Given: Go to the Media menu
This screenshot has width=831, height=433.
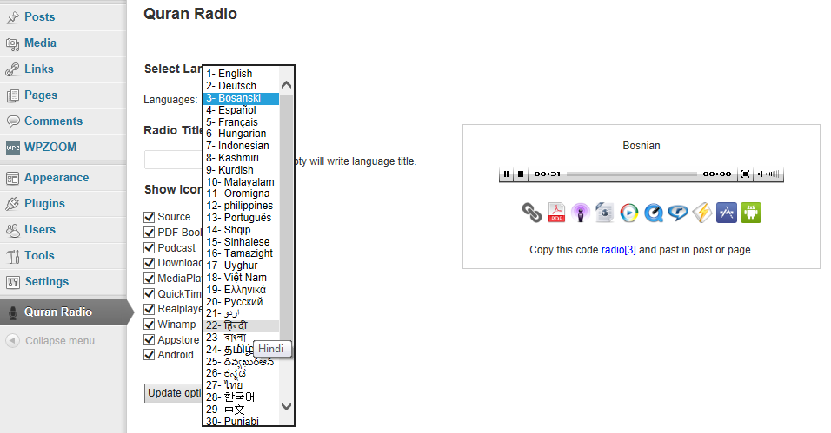Looking at the screenshot, I should pos(40,43).
